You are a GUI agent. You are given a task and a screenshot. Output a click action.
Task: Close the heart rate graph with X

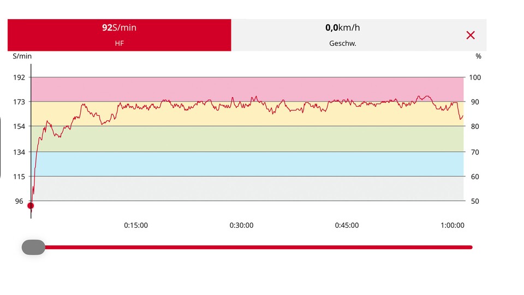470,36
